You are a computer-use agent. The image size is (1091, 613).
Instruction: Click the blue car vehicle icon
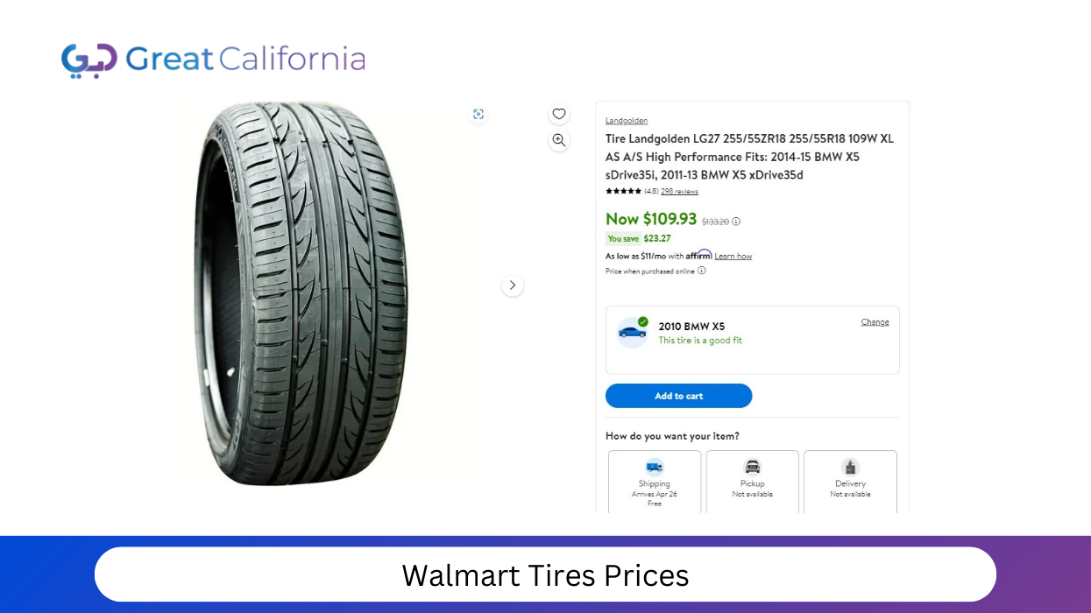tap(632, 332)
